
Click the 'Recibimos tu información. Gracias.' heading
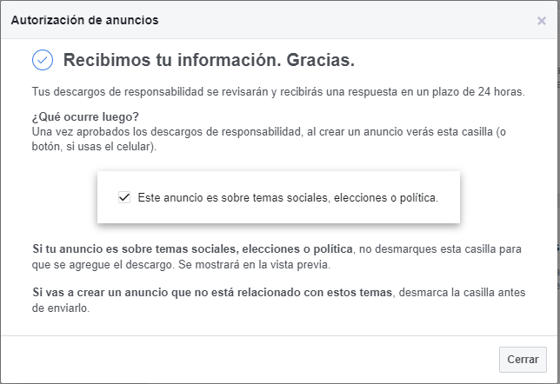click(210, 61)
